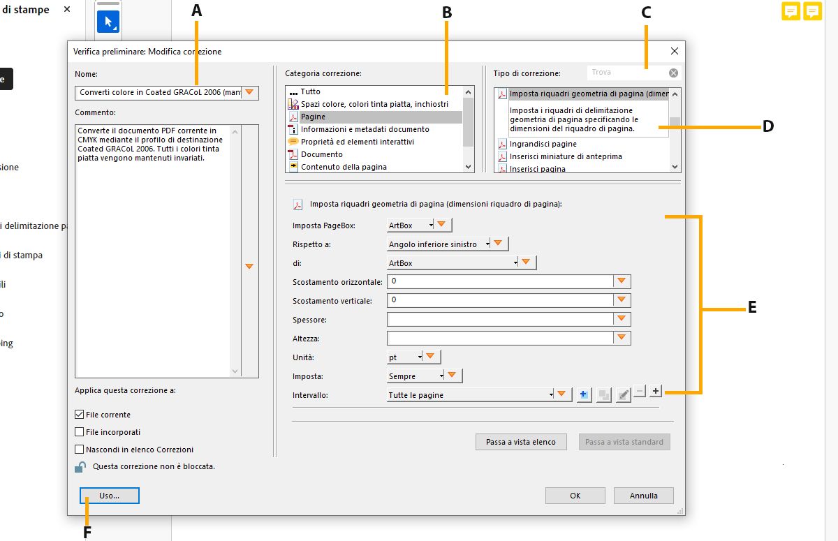Open the 'di' ArtBox dropdown

click(453, 262)
